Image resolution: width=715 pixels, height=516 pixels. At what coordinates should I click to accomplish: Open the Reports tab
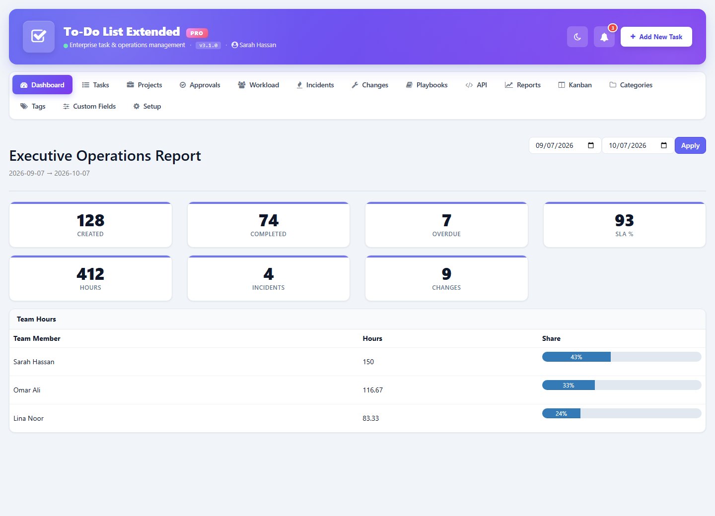pos(523,85)
